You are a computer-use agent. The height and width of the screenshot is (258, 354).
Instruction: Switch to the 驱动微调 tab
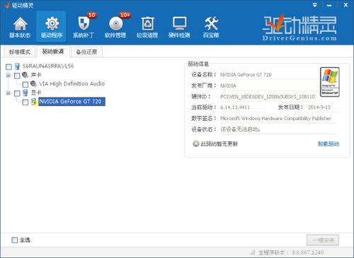pyautogui.click(x=53, y=52)
